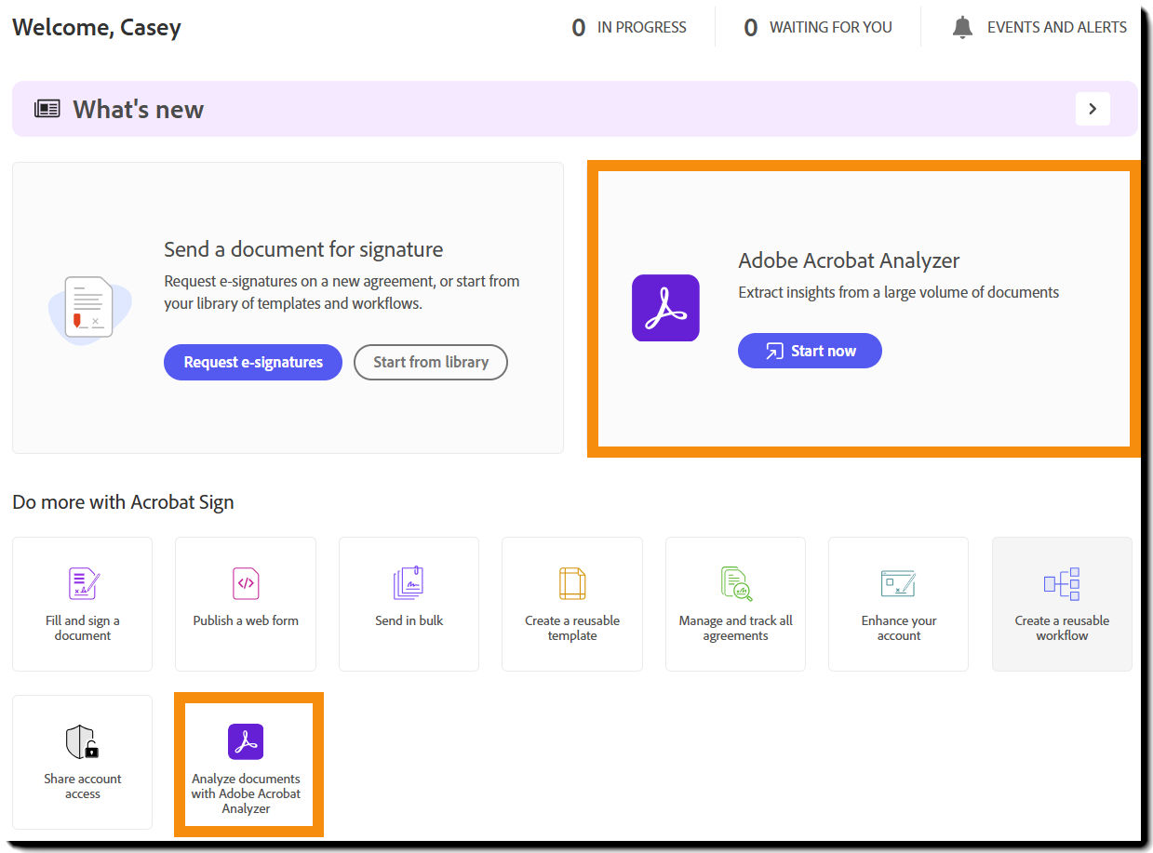Expand the What's new banner chevron
This screenshot has height=853, width=1153.
[1093, 109]
